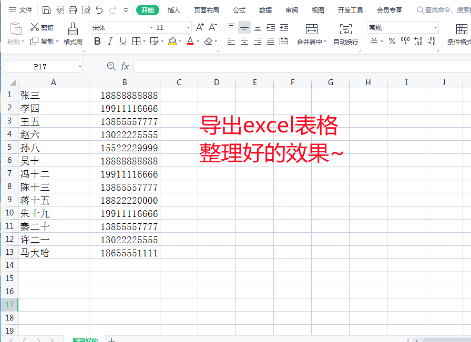The image size is (471, 342).
Task: Select cell containing 张三
Action: tap(54, 95)
